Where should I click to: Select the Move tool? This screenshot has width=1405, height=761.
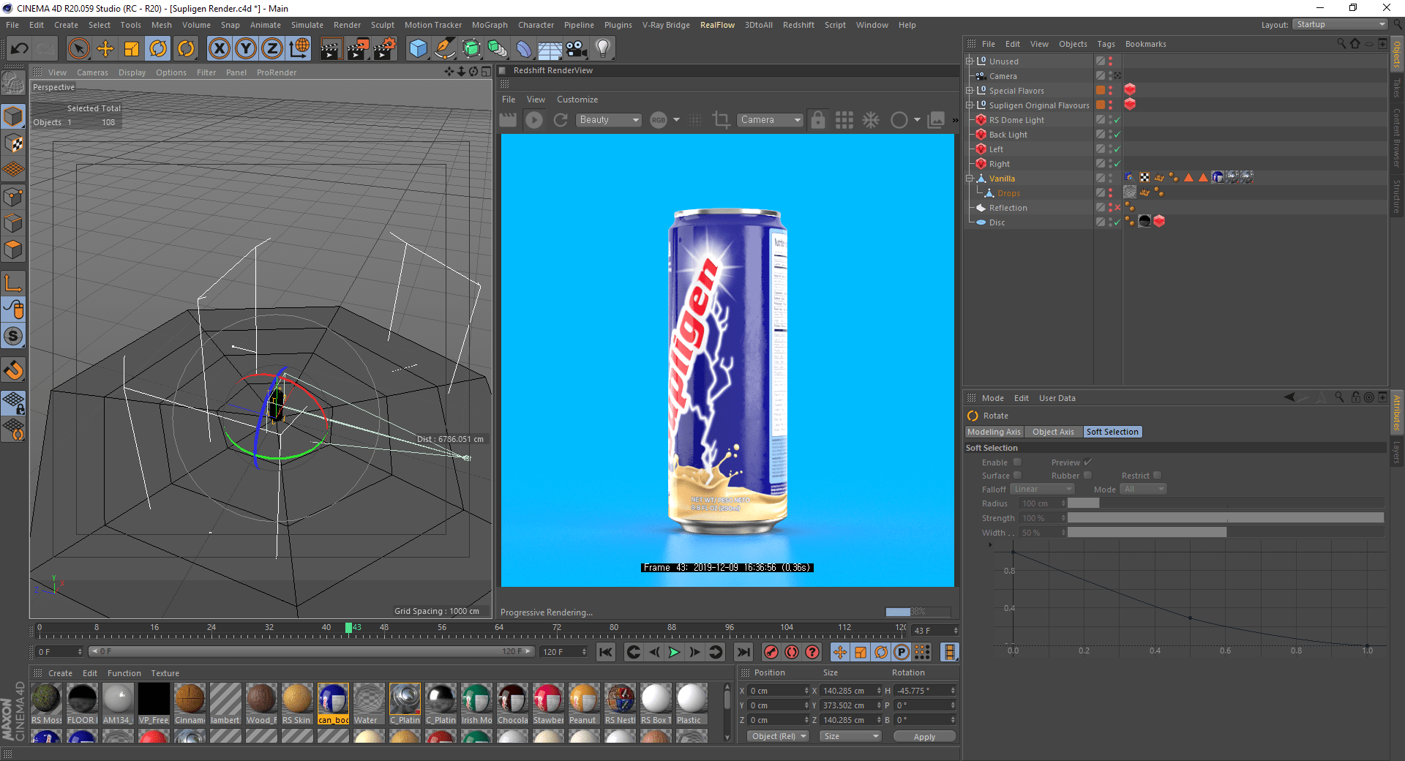pyautogui.click(x=105, y=49)
